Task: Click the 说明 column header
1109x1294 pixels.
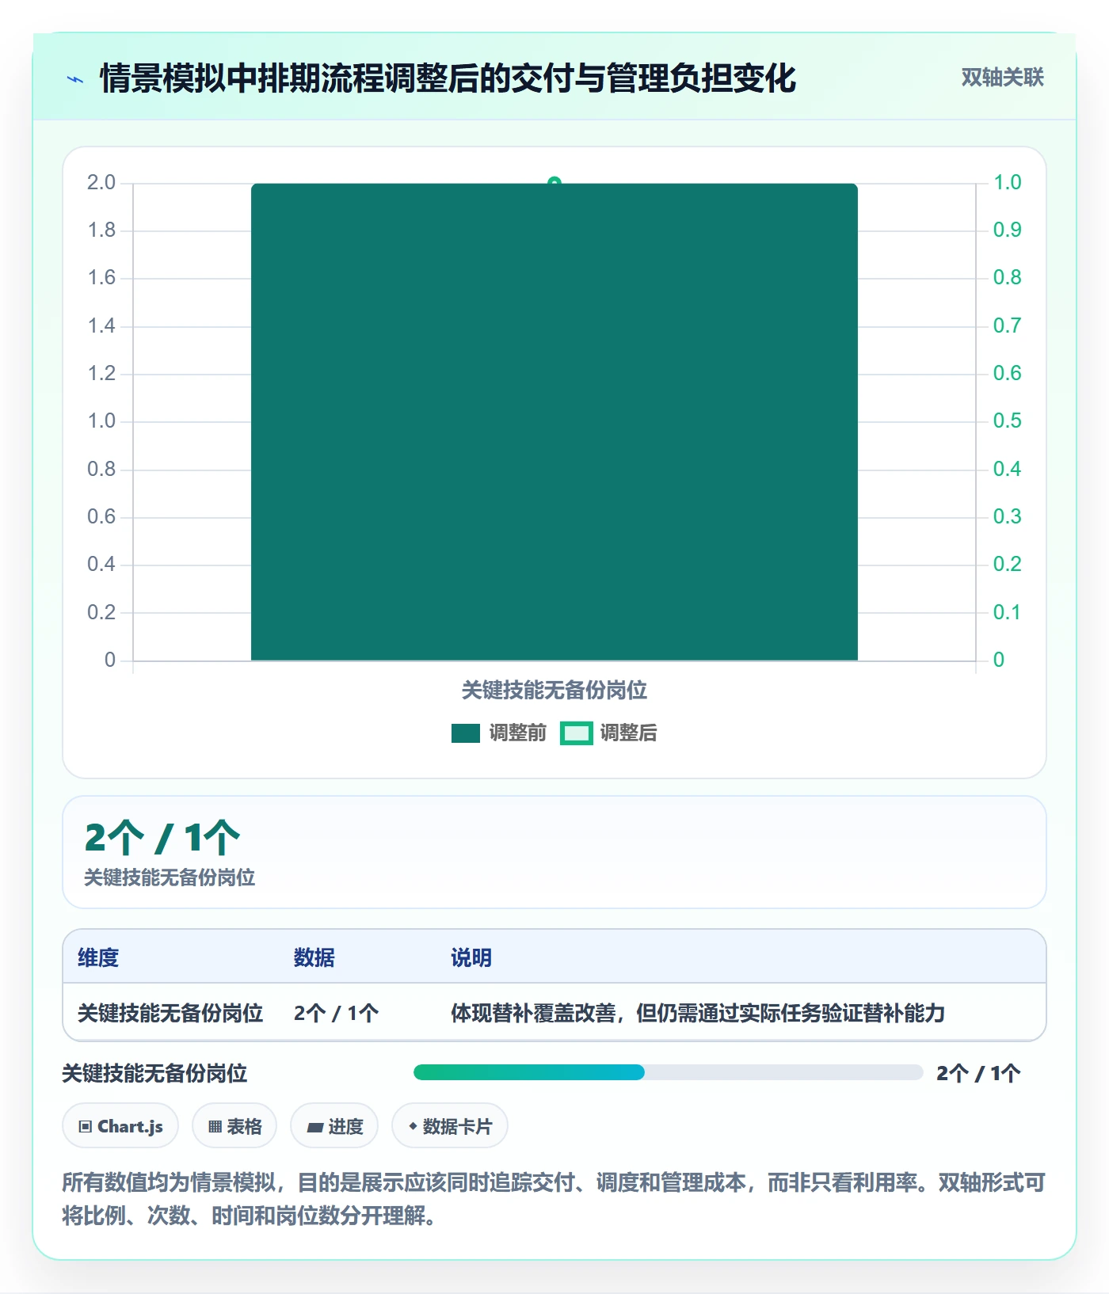Action: click(471, 957)
